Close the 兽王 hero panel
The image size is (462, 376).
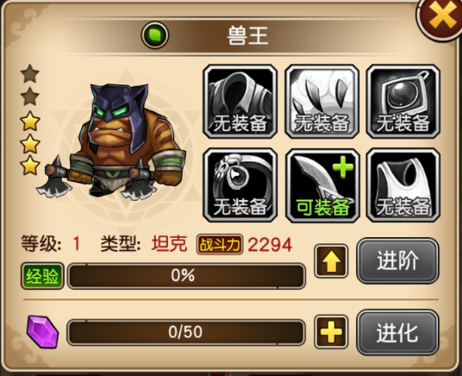pyautogui.click(x=442, y=18)
